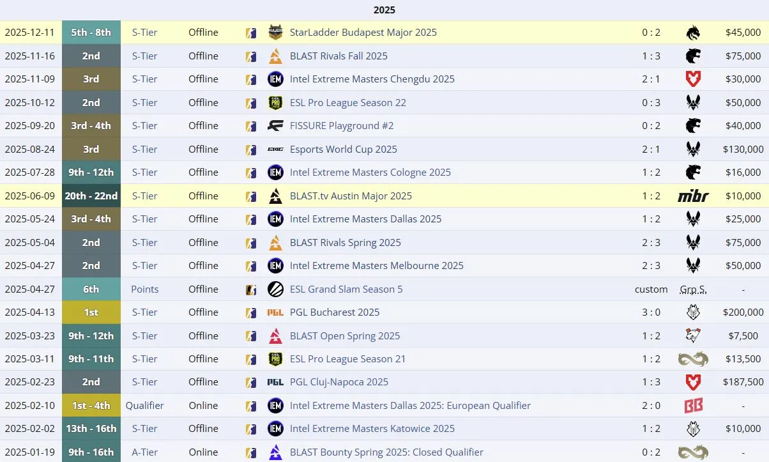The image size is (769, 462).
Task: Open BLAST Bounty Spring 2025 Closed Qualifier link
Action: [x=386, y=452]
